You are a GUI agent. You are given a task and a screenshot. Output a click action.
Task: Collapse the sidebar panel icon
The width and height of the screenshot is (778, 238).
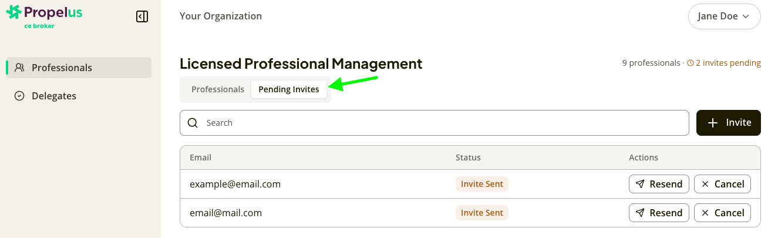pos(142,16)
